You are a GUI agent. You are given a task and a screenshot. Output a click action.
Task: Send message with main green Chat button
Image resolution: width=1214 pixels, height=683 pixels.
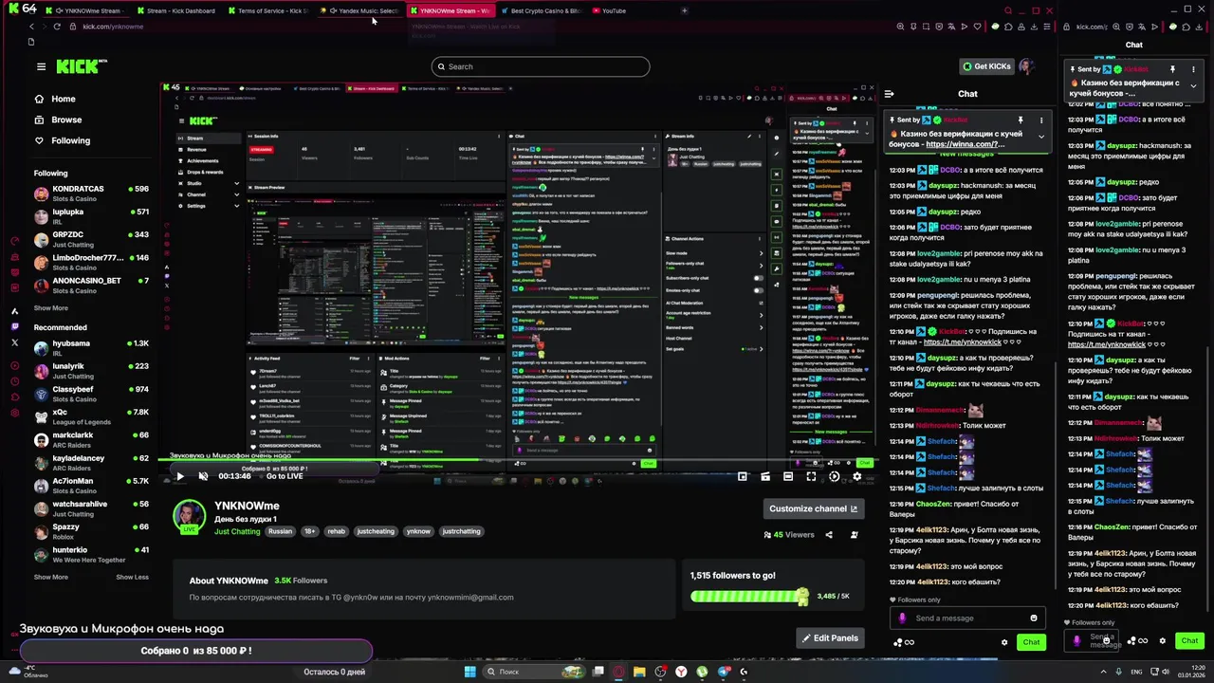(x=1031, y=642)
